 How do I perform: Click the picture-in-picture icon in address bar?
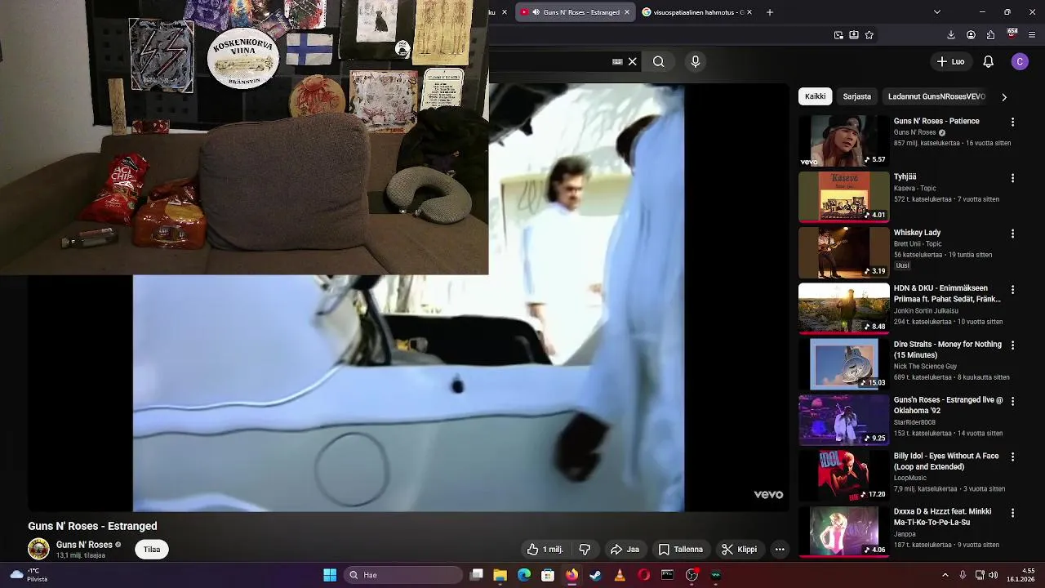click(x=838, y=35)
